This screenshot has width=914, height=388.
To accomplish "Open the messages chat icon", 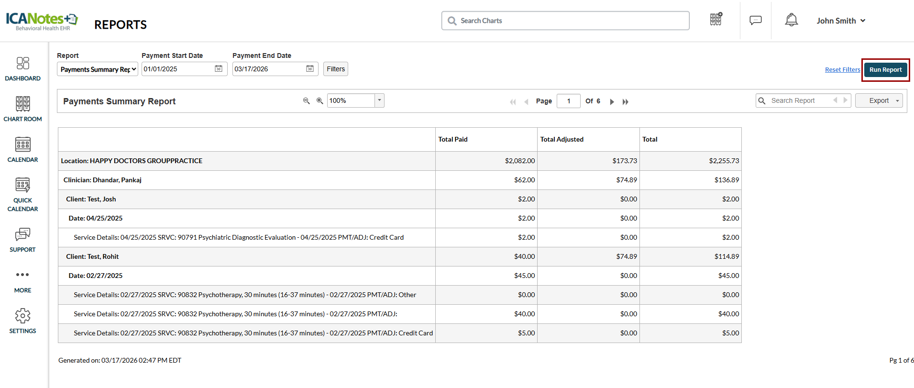I will (x=755, y=20).
